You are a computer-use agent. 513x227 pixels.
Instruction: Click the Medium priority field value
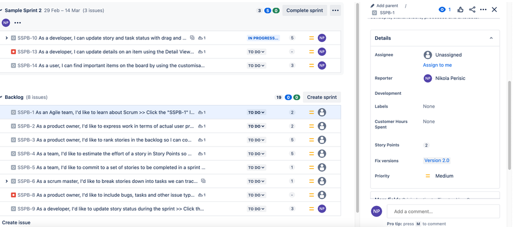tap(439, 176)
